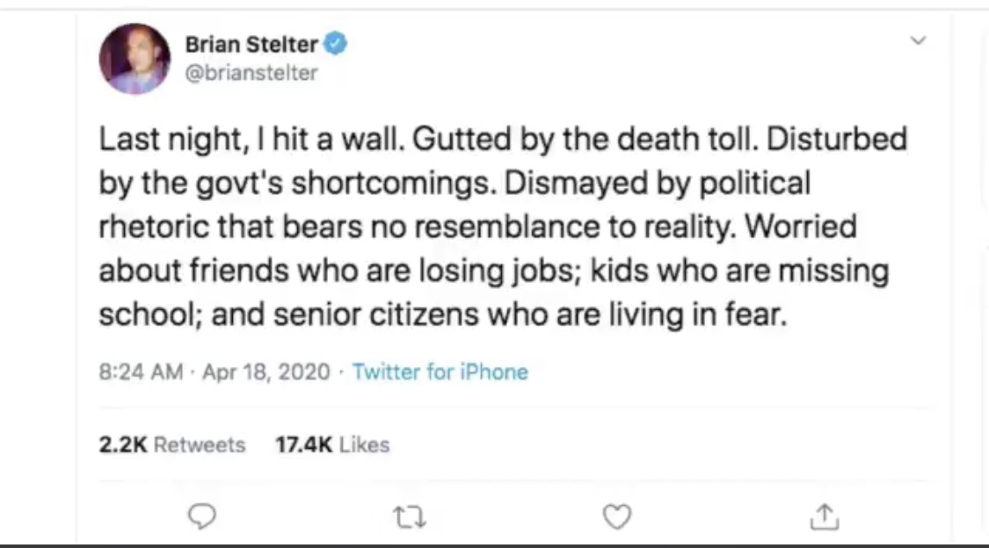Open the Twitter for iPhone source link
The width and height of the screenshot is (989, 548).
[x=440, y=371]
